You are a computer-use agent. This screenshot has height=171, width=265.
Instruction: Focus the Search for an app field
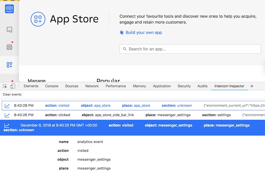point(190,49)
